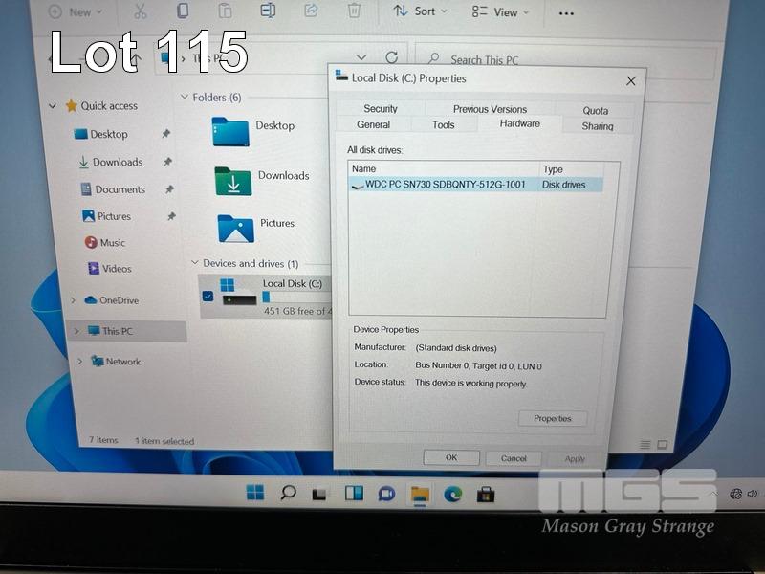This screenshot has width=765, height=574.
Task: Open Microsoft Store from the taskbar
Action: (486, 494)
